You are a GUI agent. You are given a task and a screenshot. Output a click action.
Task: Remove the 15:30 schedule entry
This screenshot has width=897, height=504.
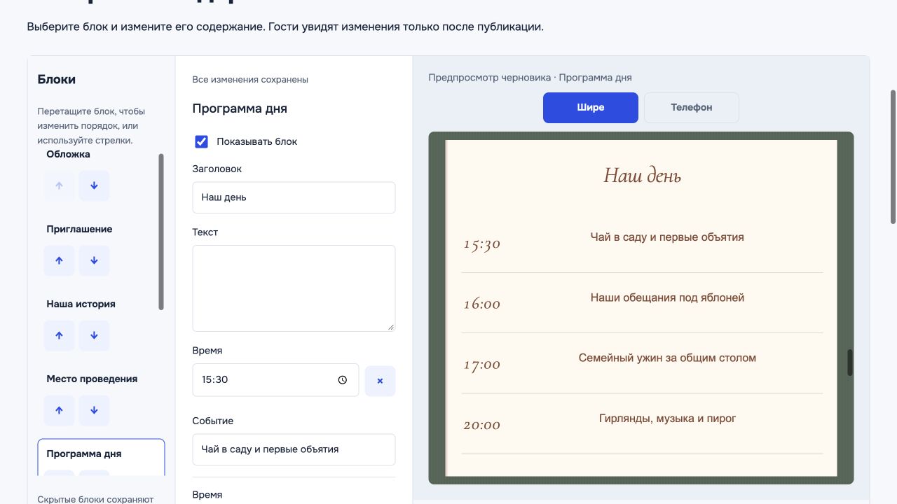pyautogui.click(x=380, y=381)
